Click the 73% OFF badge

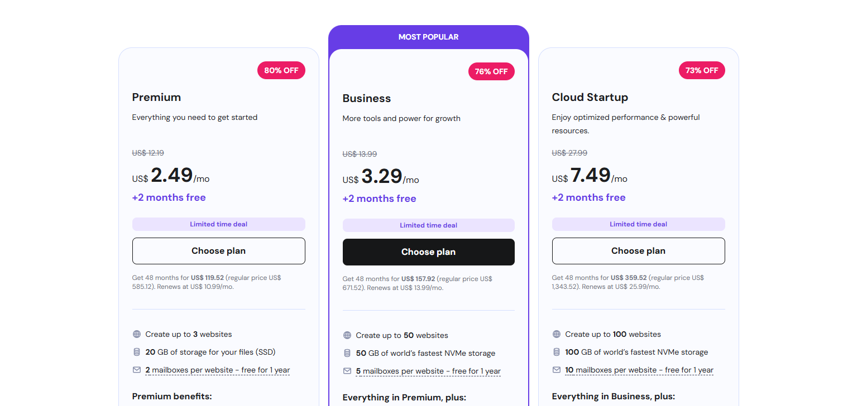coord(702,70)
